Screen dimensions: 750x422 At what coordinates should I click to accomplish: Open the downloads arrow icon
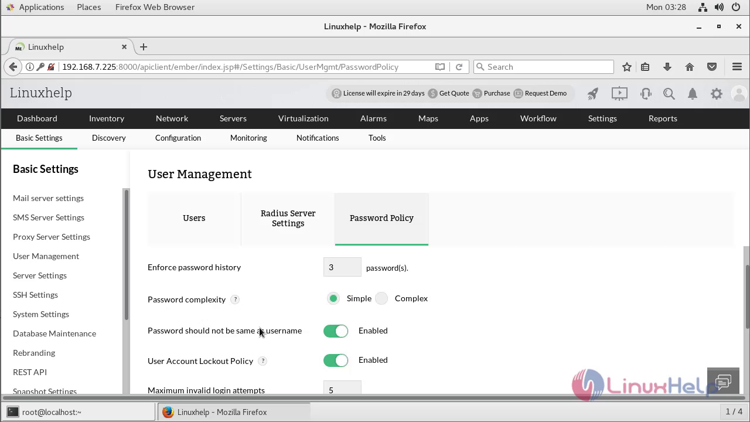coord(667,67)
